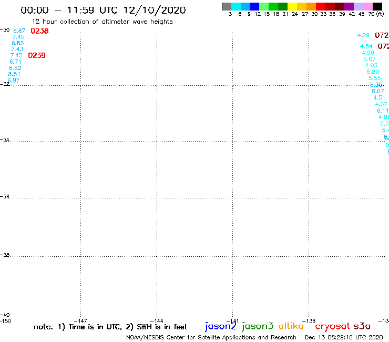Select wave height value 8.51
The image size is (389, 342).
[14, 74]
